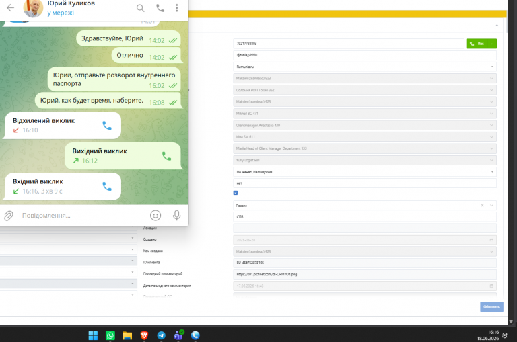This screenshot has width=517, height=342.
Task: Click the page scrollbar down arrow
Action: coord(511,322)
